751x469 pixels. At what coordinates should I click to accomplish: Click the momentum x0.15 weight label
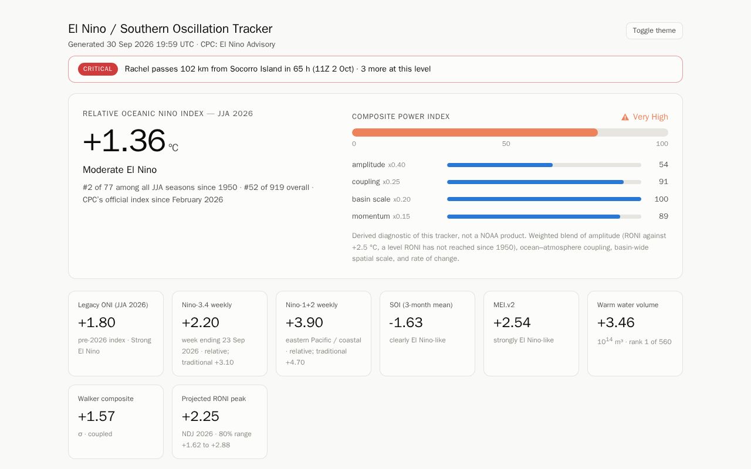(x=381, y=216)
